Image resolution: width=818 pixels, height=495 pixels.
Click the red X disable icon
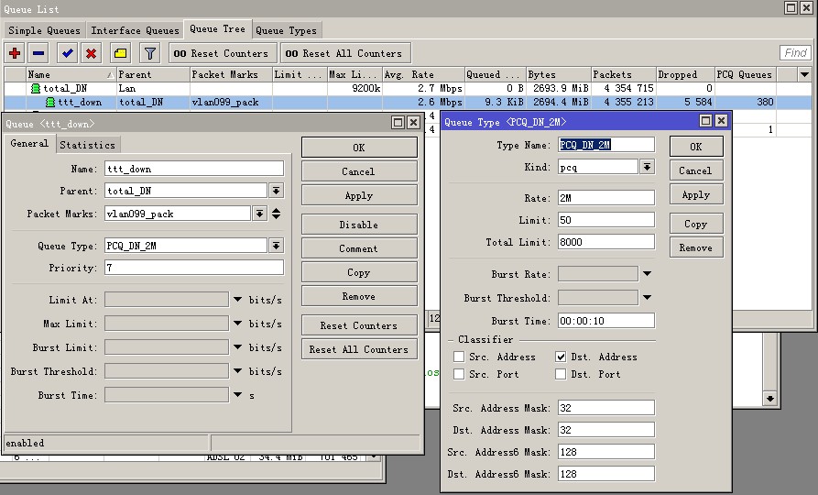click(92, 53)
